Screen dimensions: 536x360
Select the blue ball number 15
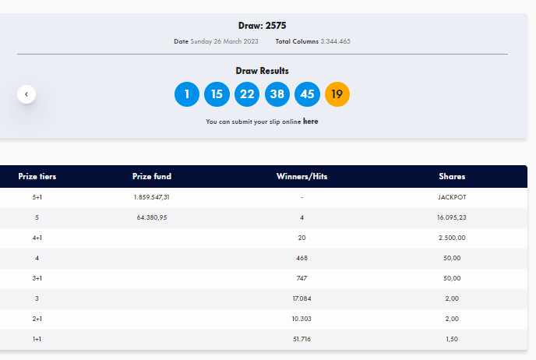217,94
